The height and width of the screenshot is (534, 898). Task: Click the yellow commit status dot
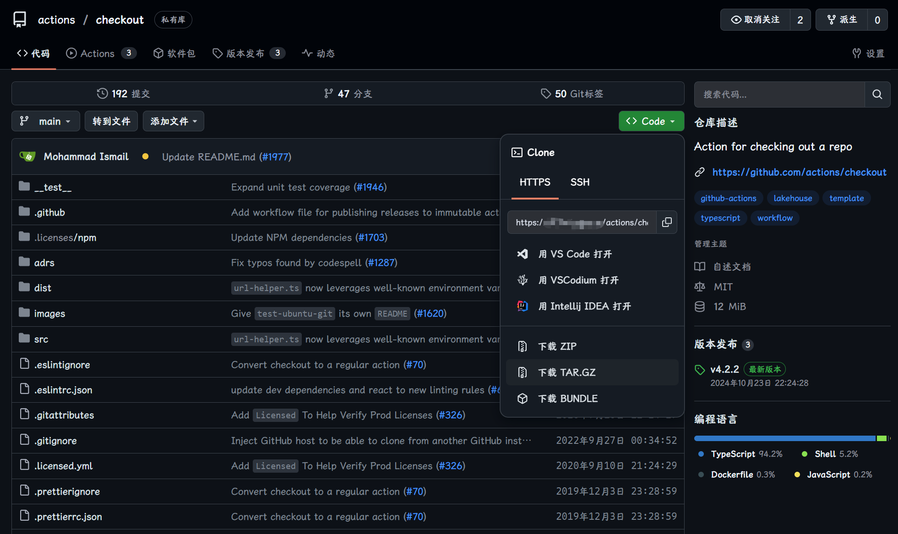[145, 156]
